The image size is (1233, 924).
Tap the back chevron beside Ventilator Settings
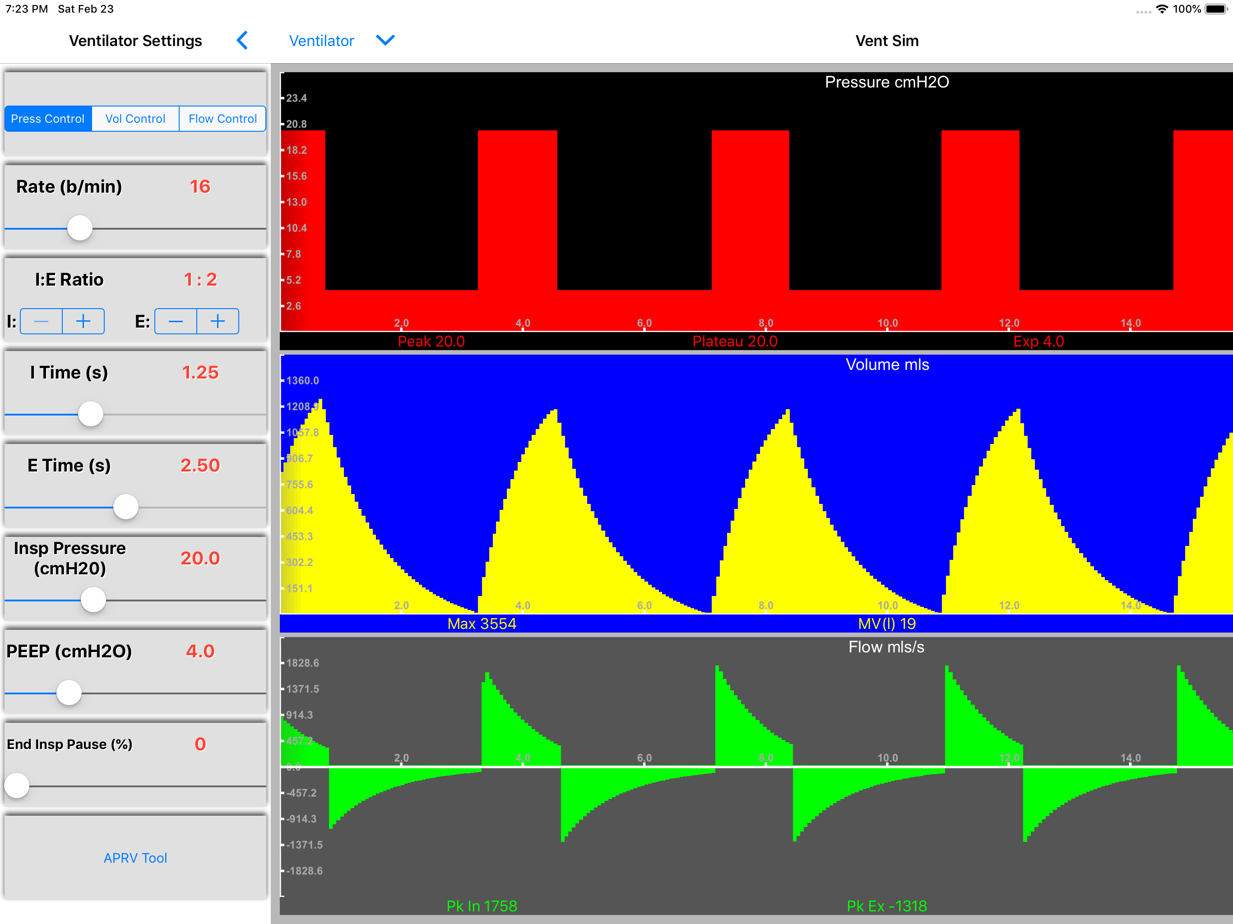tap(242, 41)
